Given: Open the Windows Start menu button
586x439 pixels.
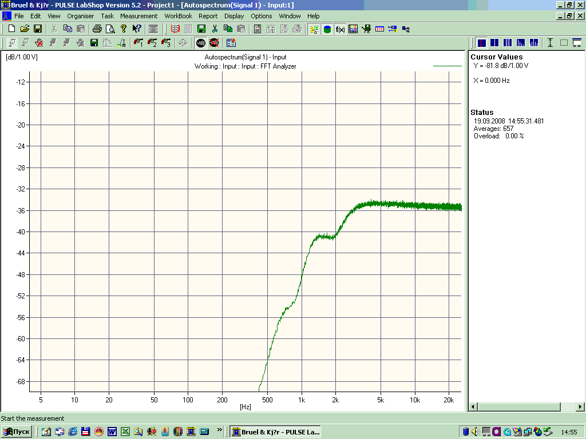Looking at the screenshot, I should click(17, 432).
